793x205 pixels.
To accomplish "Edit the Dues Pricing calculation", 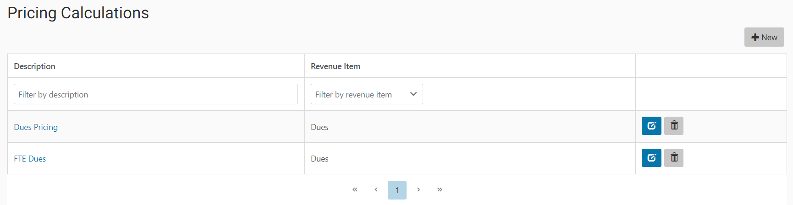I will tap(651, 126).
